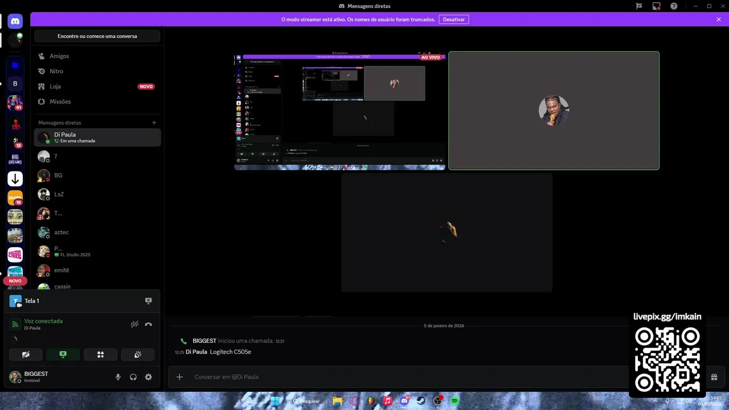Create a new direct message with plus icon
Image resolution: width=729 pixels, height=410 pixels.
click(154, 122)
